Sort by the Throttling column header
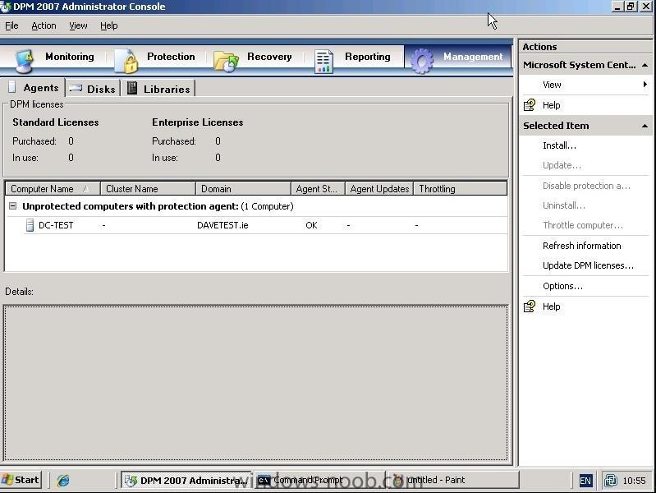 coord(461,188)
